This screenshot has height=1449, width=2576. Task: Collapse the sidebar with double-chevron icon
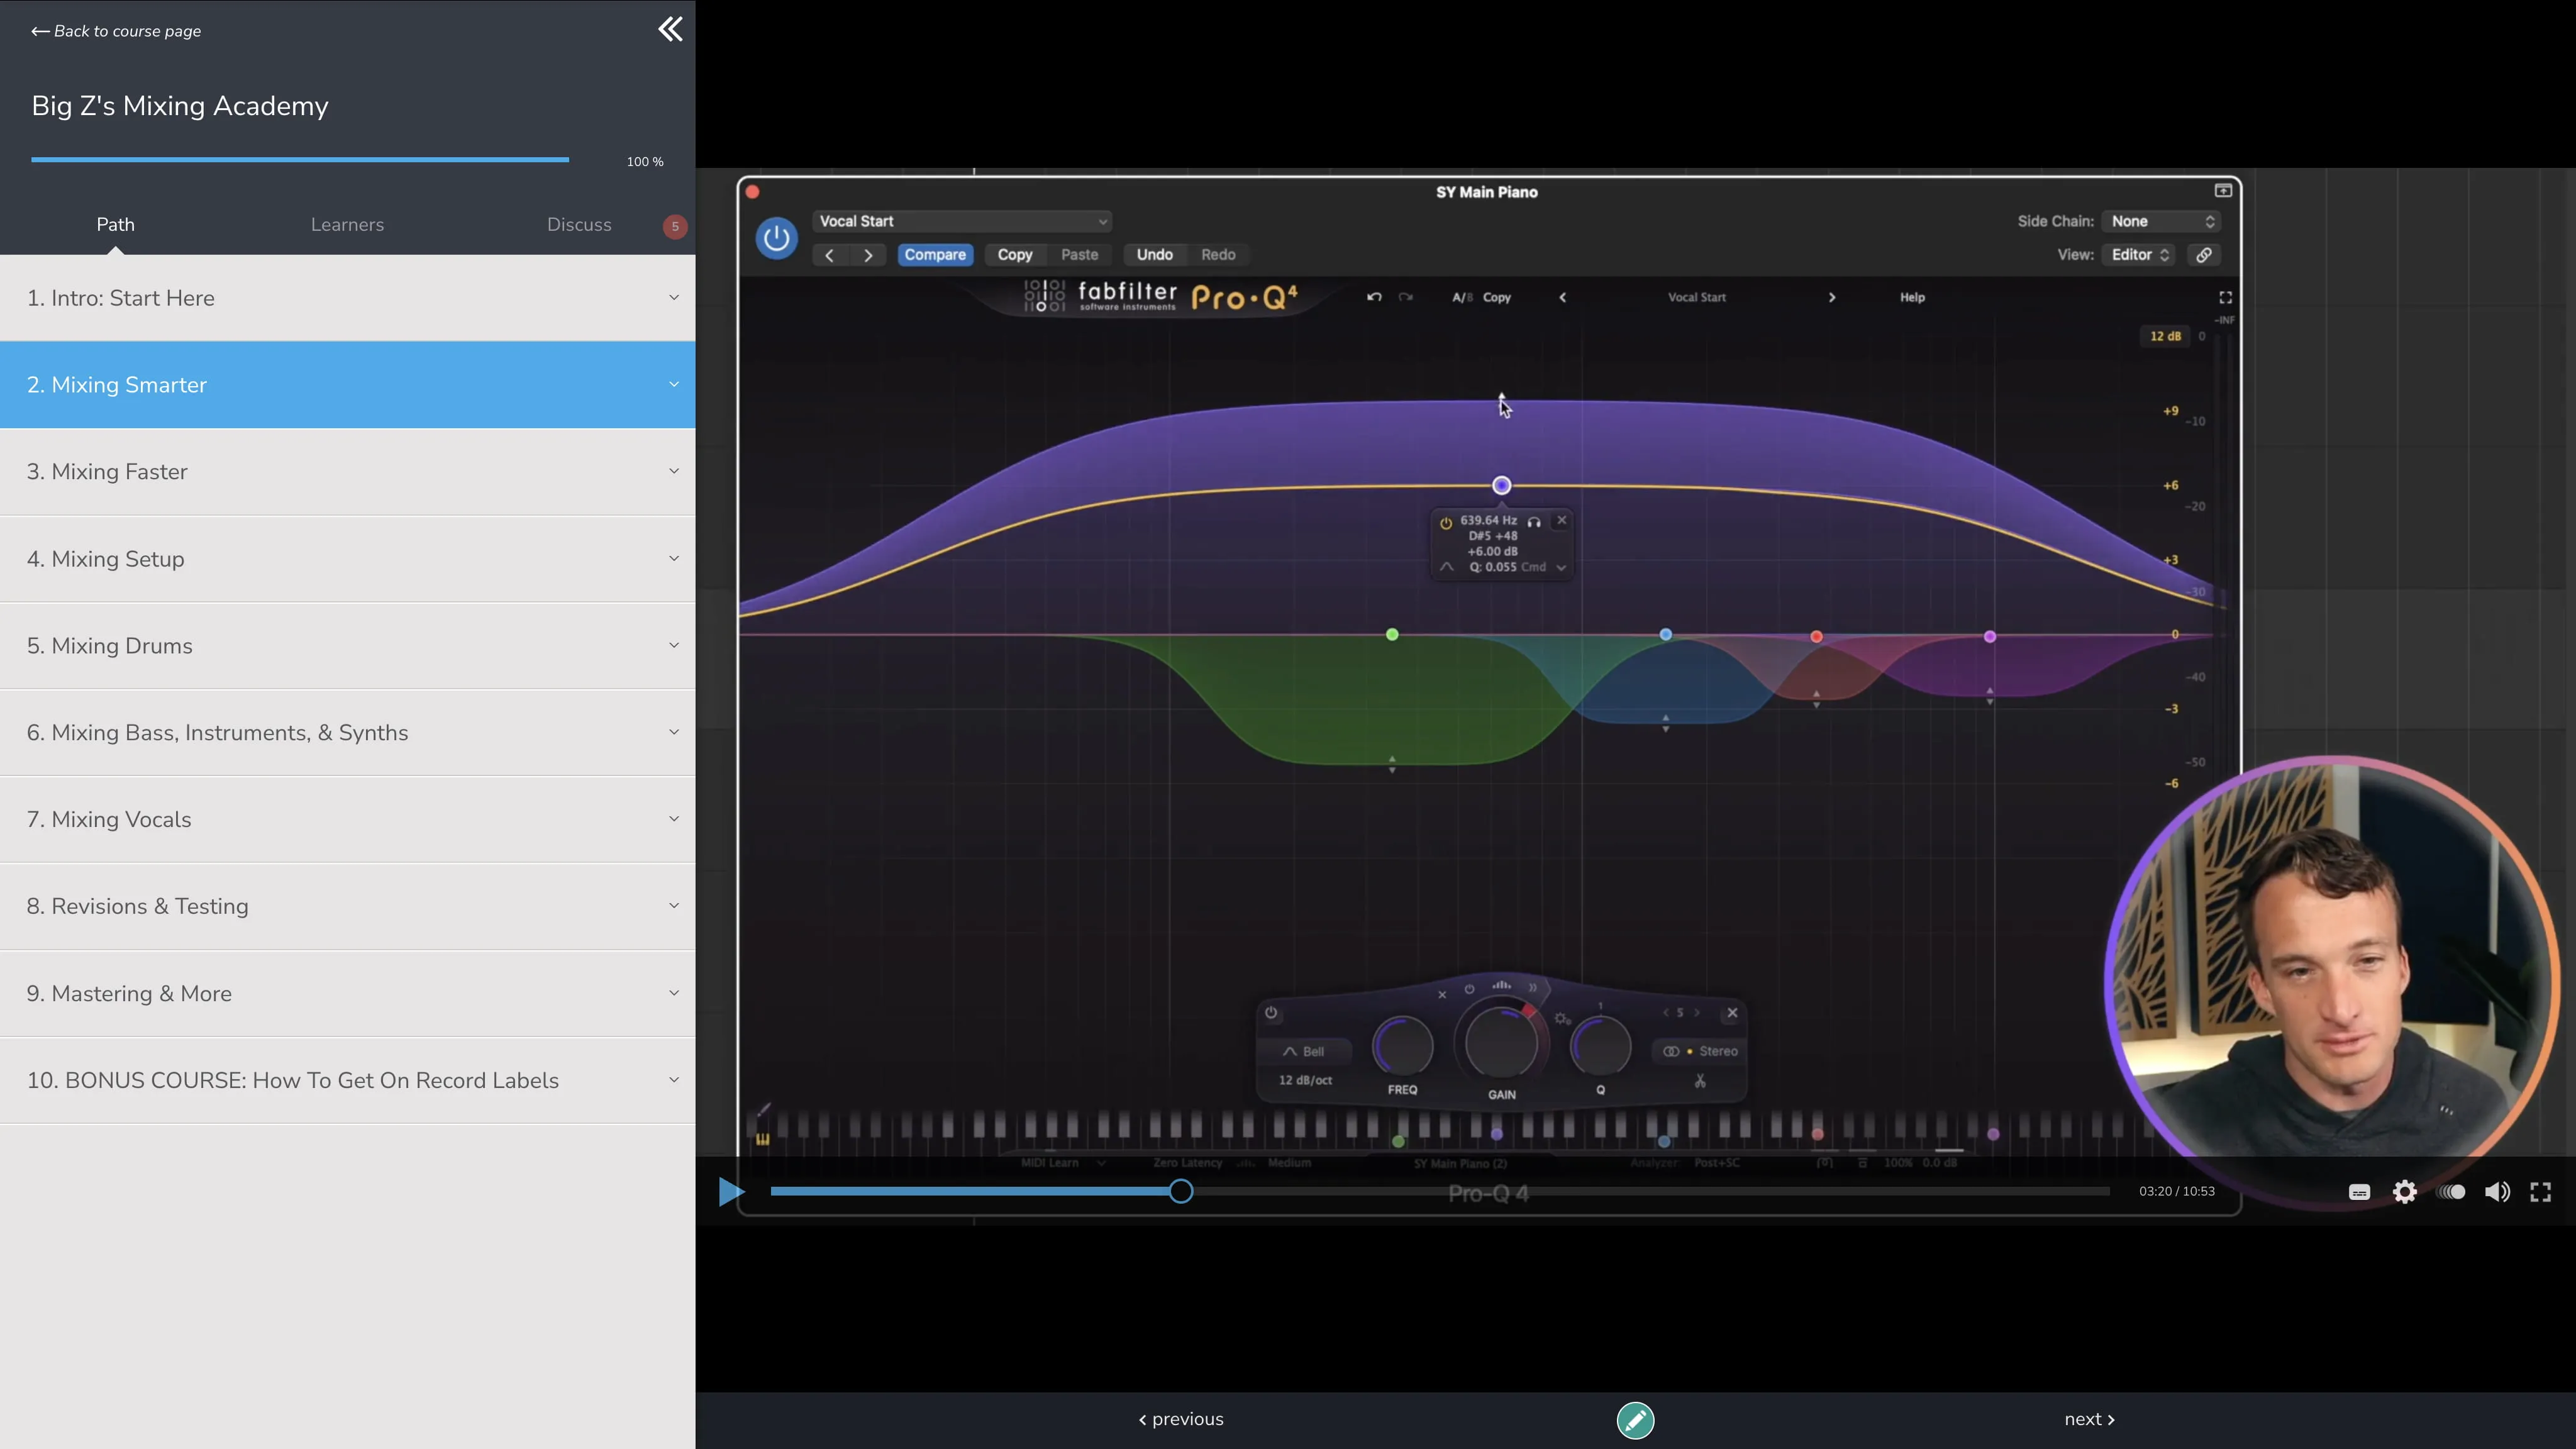coord(670,30)
